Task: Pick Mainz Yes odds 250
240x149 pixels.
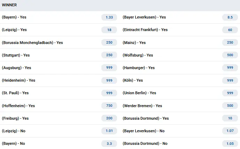Action: click(230, 43)
